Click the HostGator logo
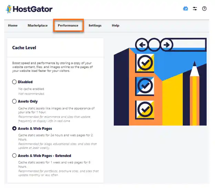This screenshot has height=188, width=215. [x=29, y=9]
